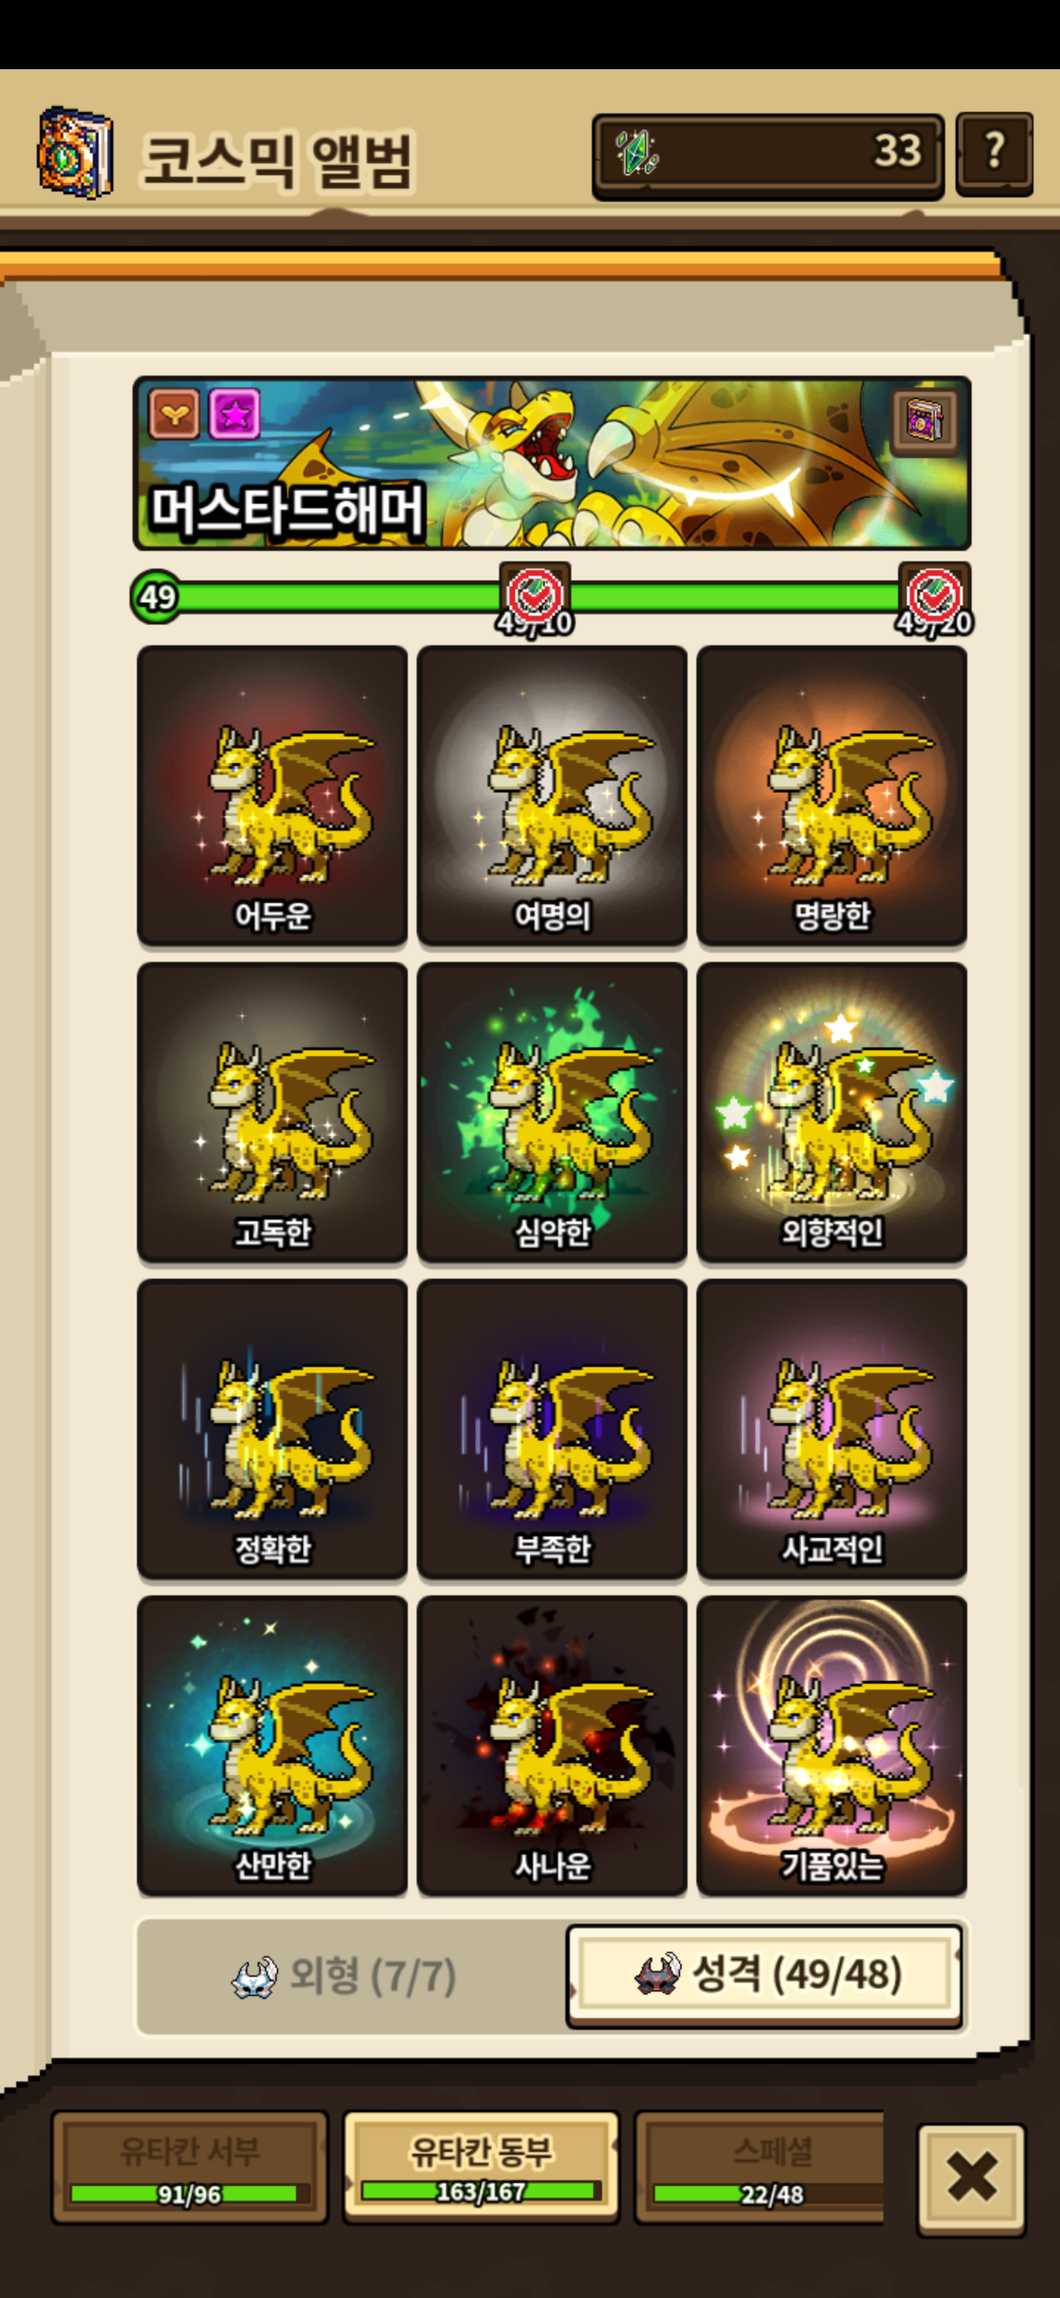Select the 성격 (49/48) tab
This screenshot has width=1060, height=2298.
(x=765, y=1974)
